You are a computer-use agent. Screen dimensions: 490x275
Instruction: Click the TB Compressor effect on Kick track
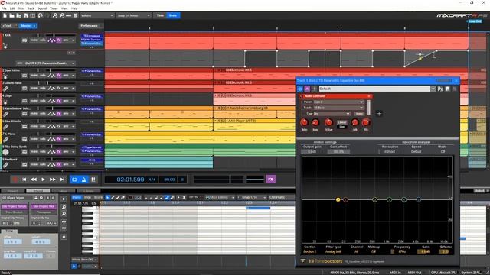click(92, 36)
